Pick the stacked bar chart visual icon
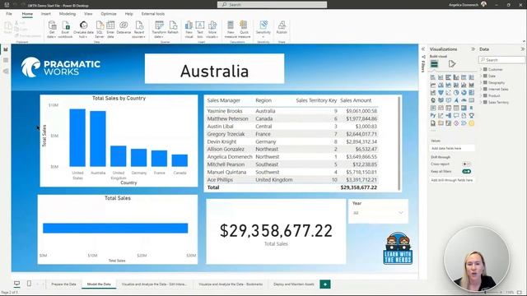The height and width of the screenshot is (296, 527). point(433,77)
